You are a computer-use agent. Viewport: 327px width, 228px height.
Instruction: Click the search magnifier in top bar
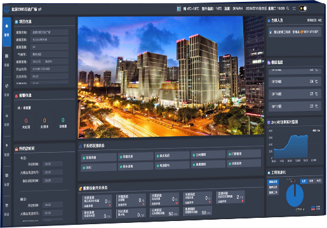pyautogui.click(x=288, y=8)
